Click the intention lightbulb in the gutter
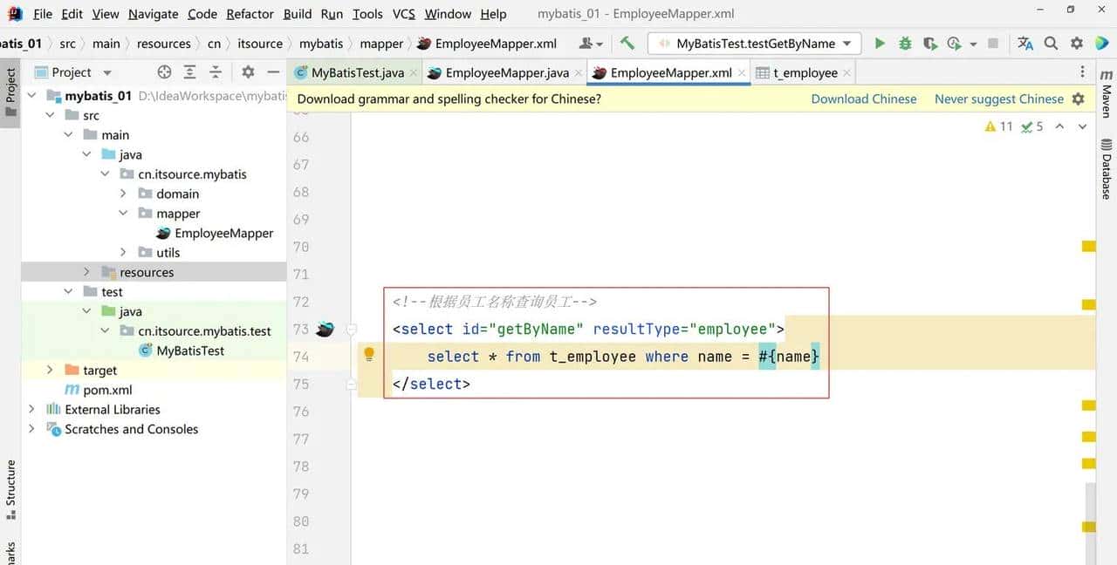The image size is (1117, 565). (x=368, y=353)
